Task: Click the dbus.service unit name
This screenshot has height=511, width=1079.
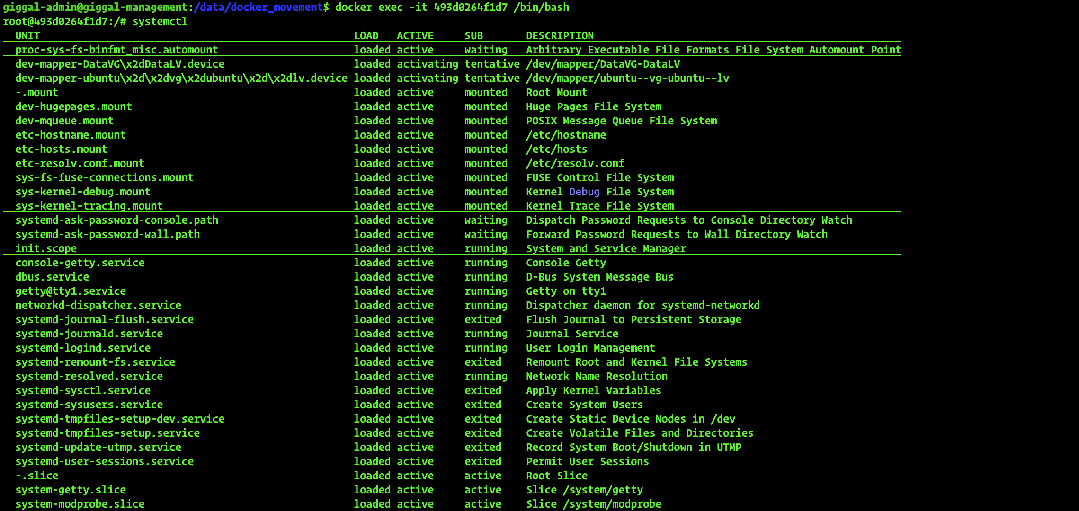Action: tap(52, 277)
